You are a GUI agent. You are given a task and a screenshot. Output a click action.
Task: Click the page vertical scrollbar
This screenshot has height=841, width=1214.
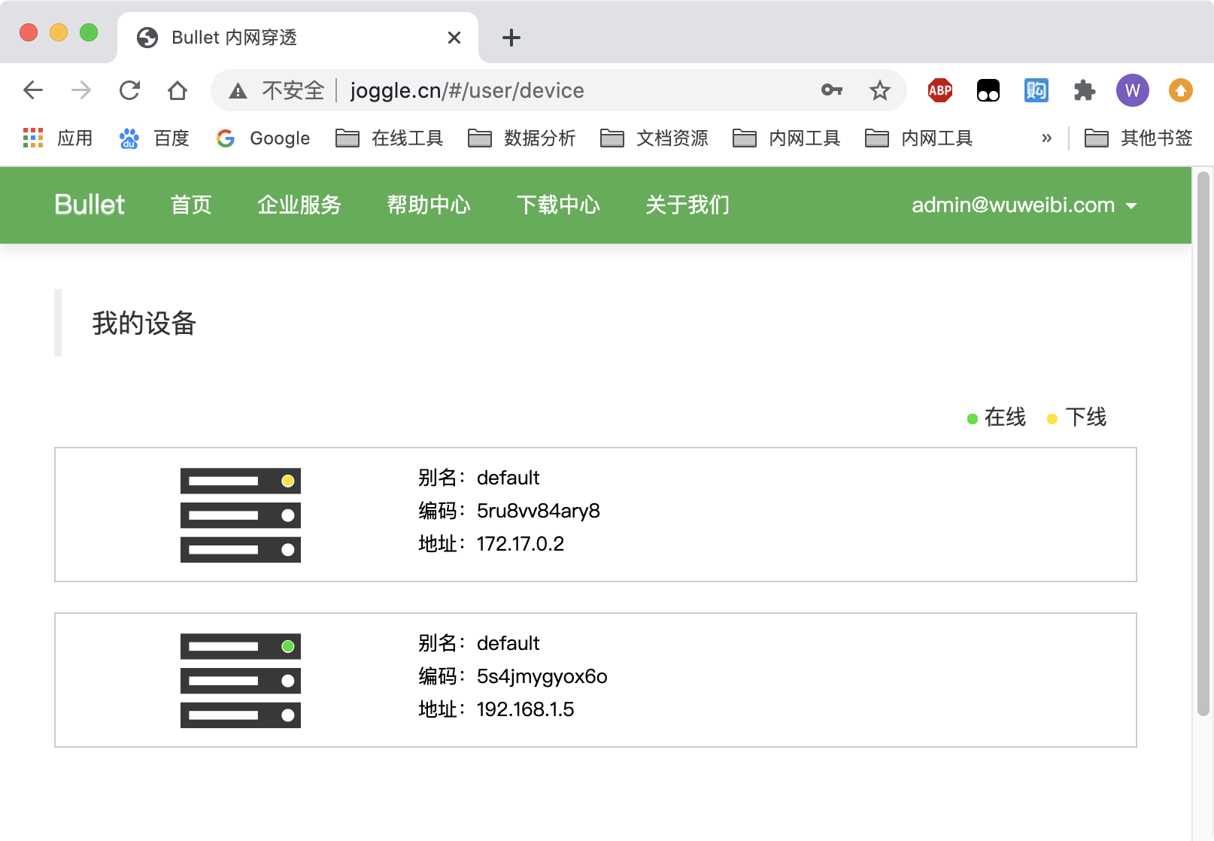[1203, 444]
